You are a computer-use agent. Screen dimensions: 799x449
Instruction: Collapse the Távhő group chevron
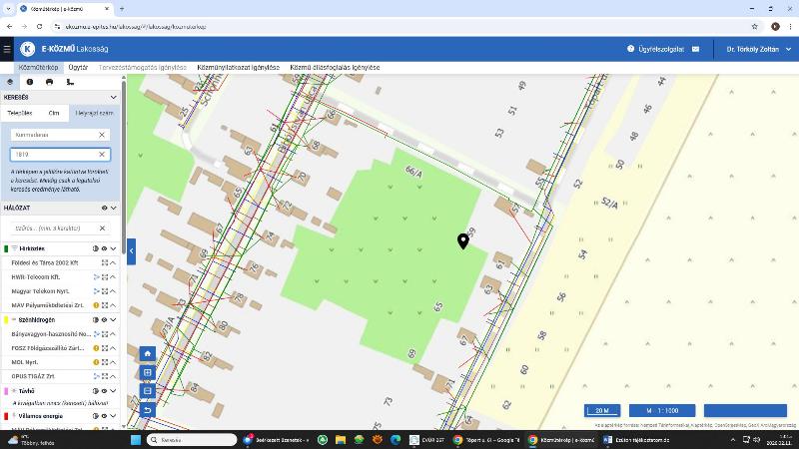pyautogui.click(x=113, y=391)
